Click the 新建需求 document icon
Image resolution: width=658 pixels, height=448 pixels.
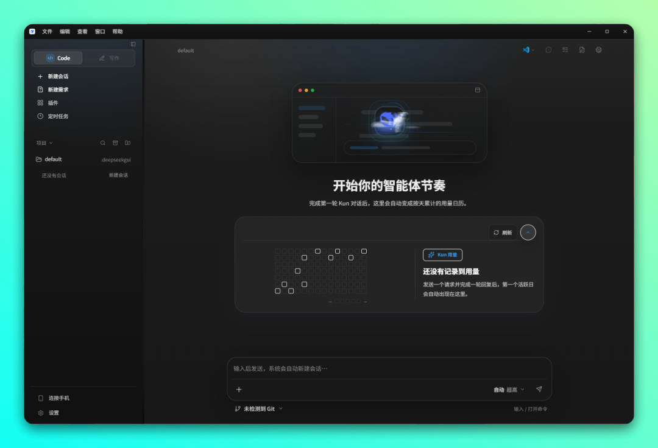point(40,89)
